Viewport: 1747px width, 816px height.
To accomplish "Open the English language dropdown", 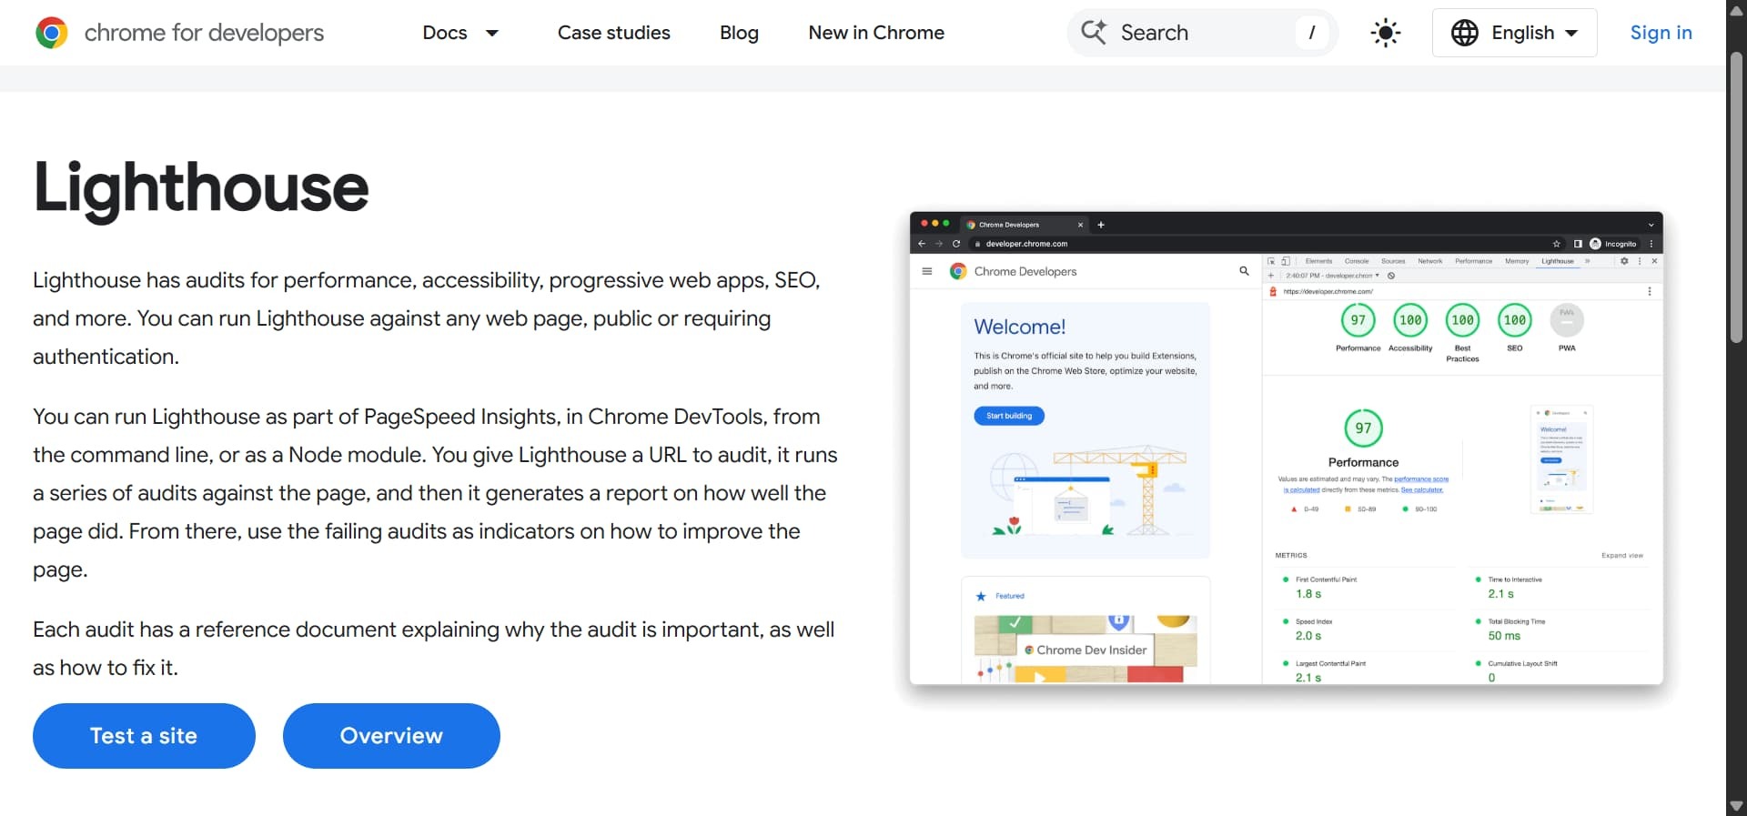I will pos(1515,33).
